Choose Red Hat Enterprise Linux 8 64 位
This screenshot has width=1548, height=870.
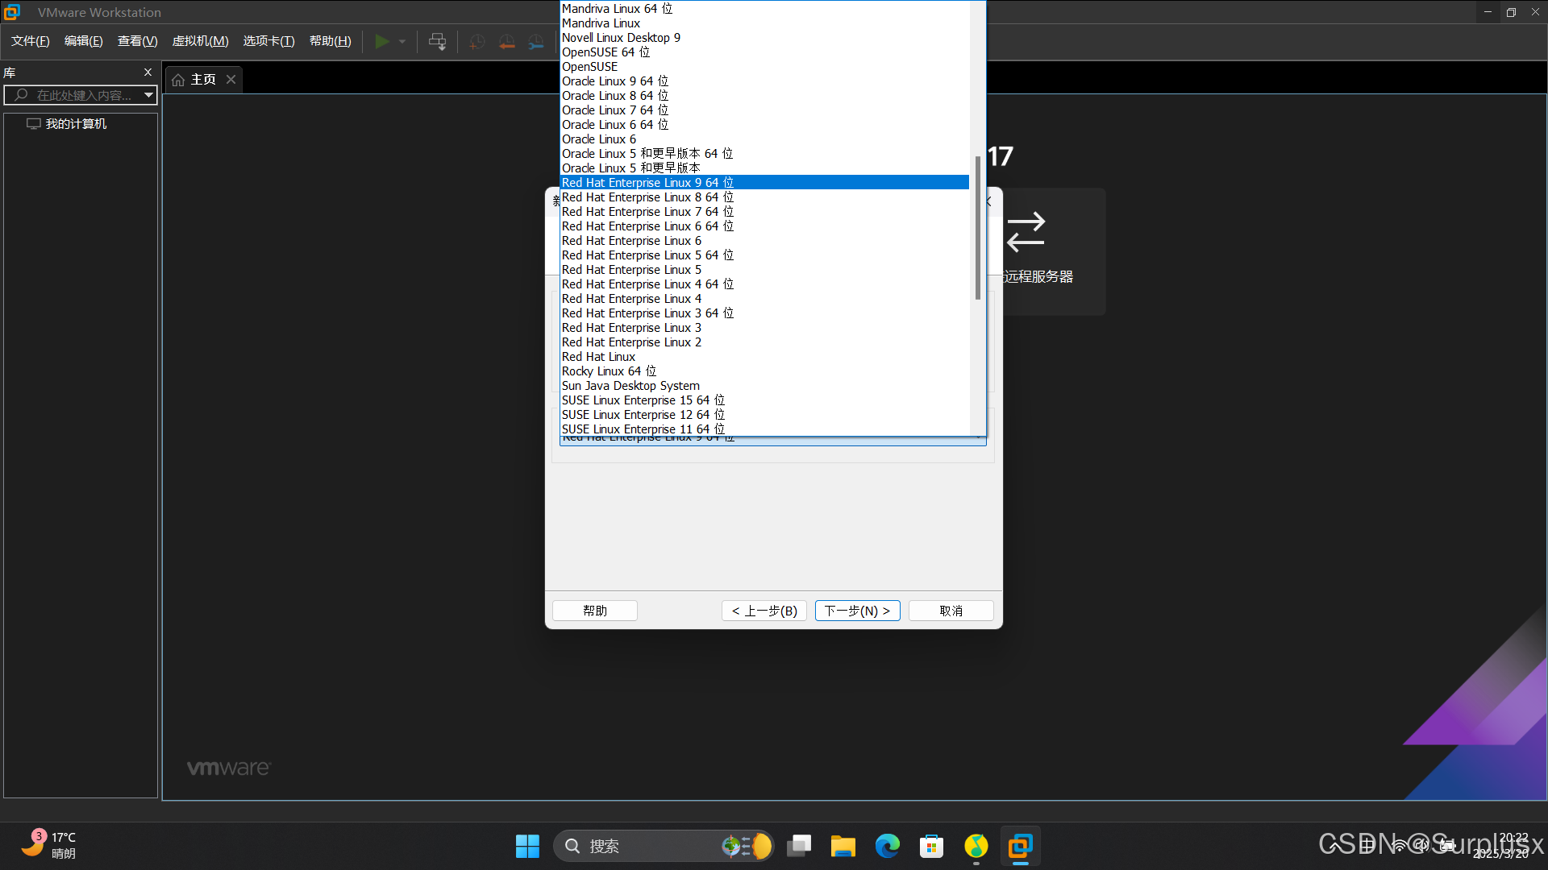(647, 197)
